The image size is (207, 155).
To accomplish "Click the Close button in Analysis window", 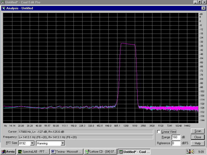I will click(198, 137).
